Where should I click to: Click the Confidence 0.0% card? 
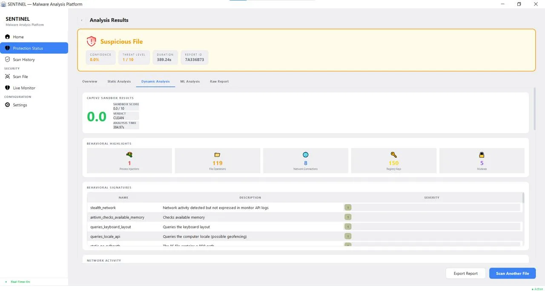coord(101,57)
